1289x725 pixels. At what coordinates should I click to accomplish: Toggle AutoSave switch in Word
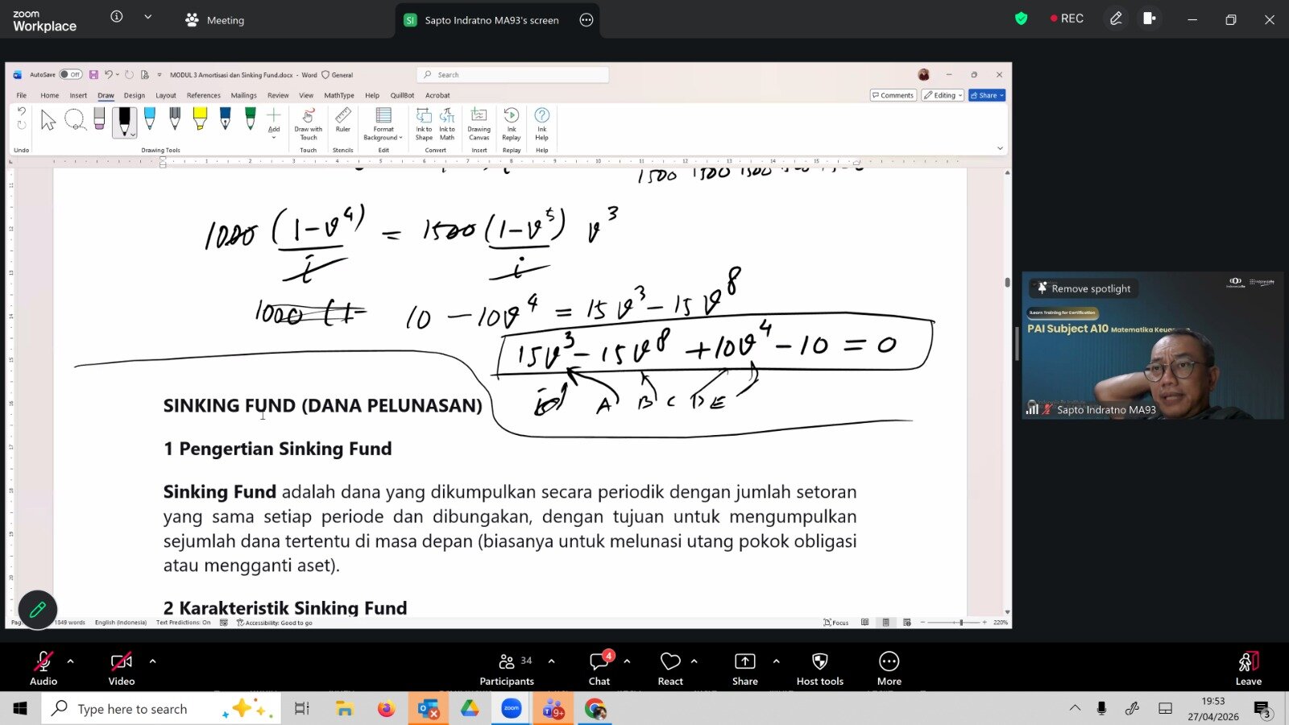[x=71, y=75]
